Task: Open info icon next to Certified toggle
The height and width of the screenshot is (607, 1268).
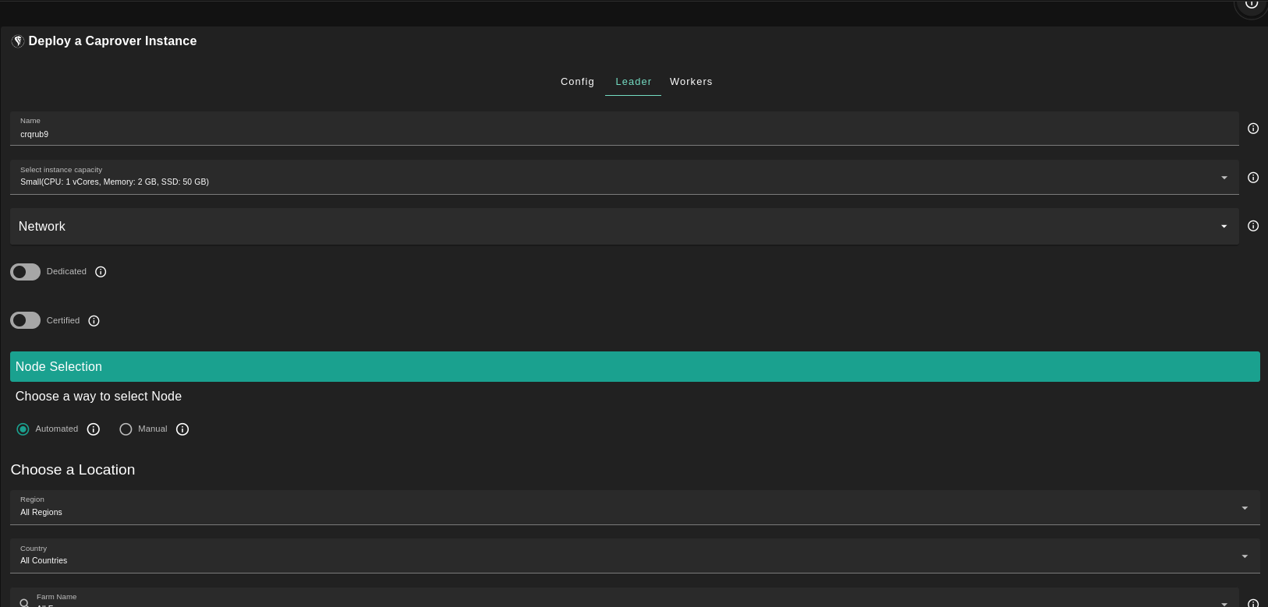Action: [x=94, y=321]
